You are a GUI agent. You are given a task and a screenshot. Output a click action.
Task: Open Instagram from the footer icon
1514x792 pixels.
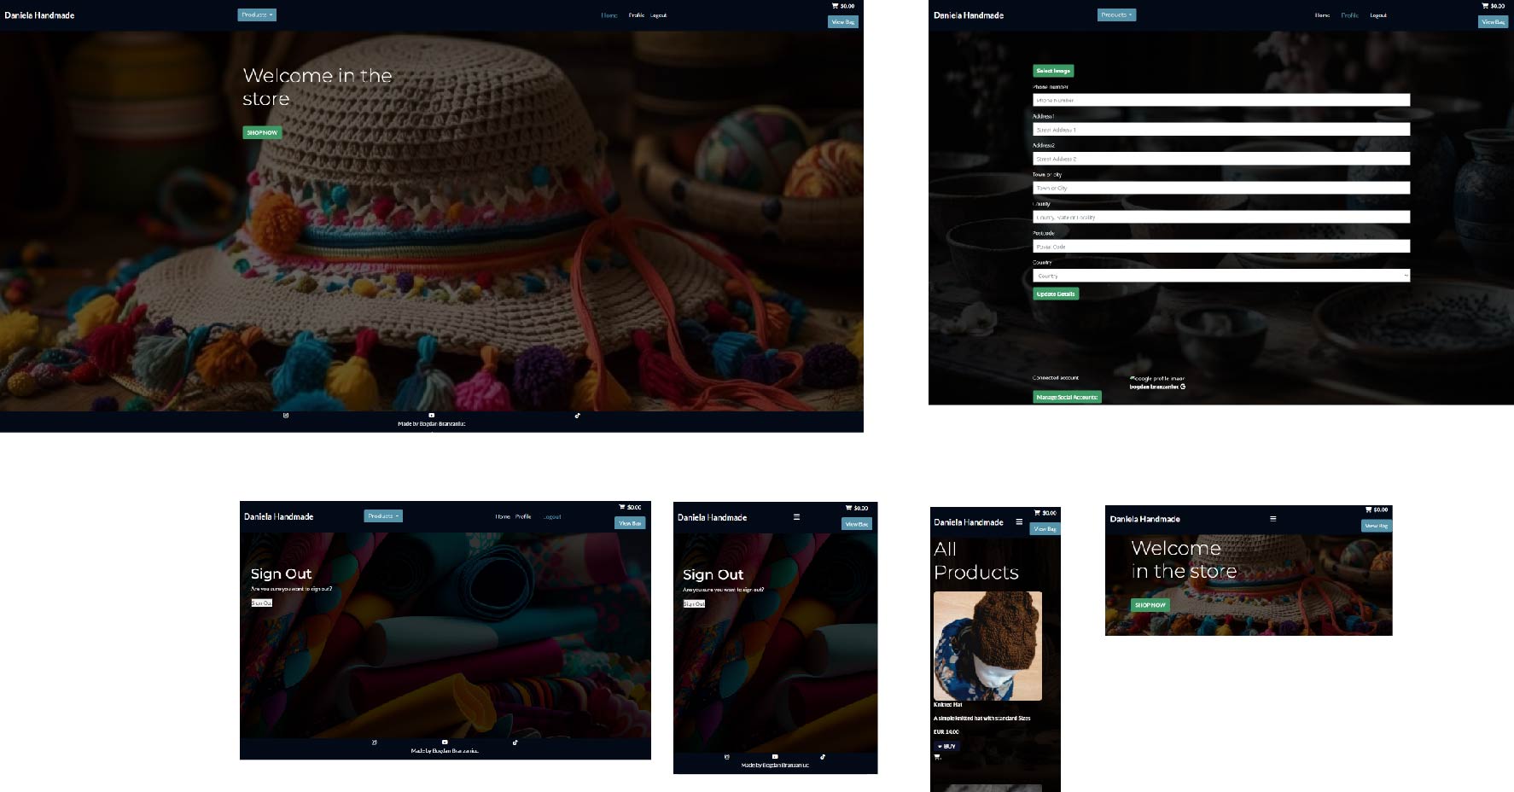[287, 415]
